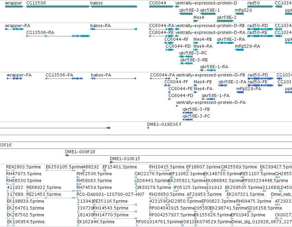Click the qkr58E-1-PA protein label
The image size is (292, 227).
pos(215,96)
